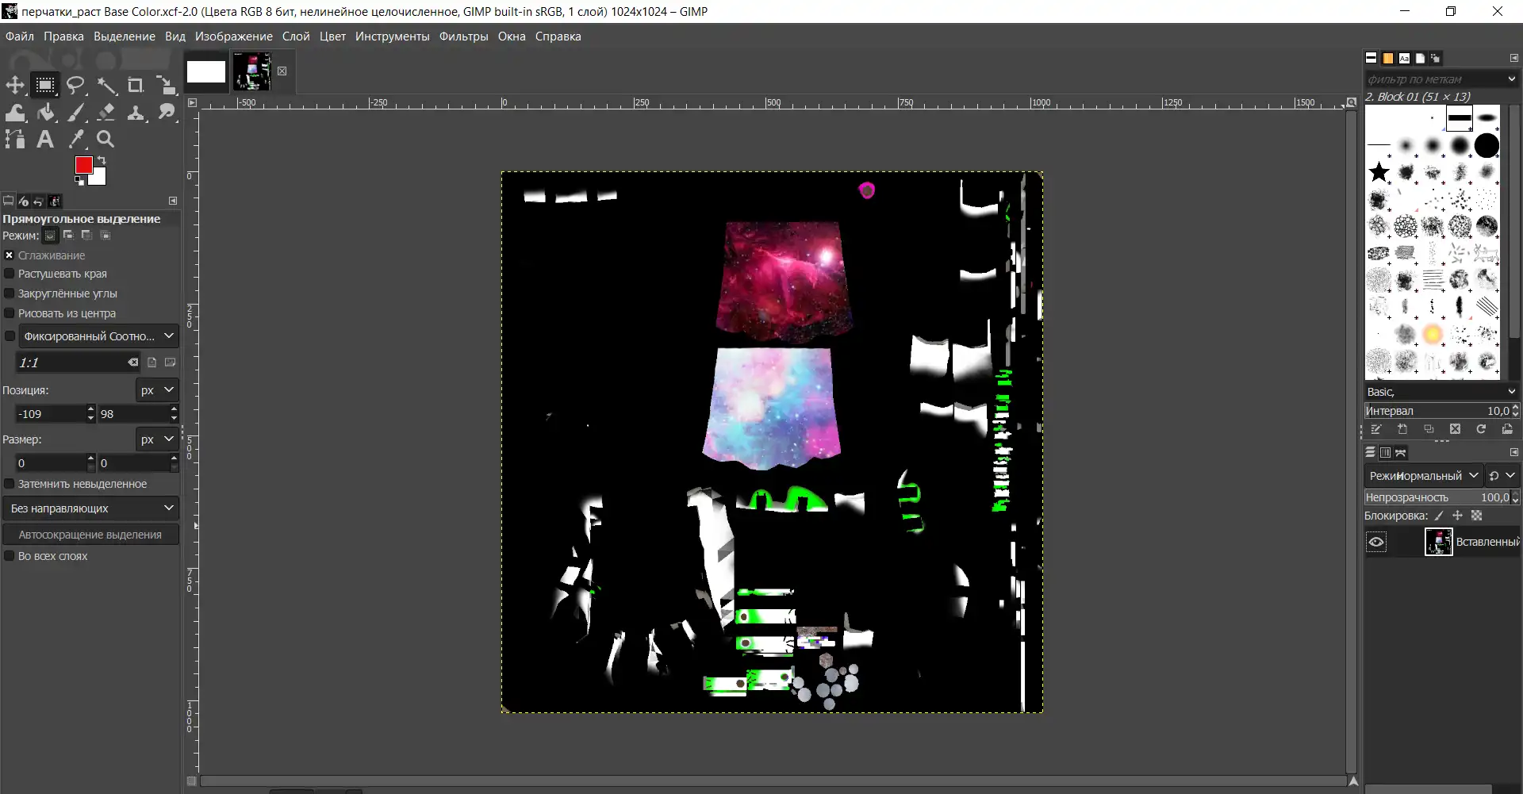Viewport: 1523px width, 794px height.
Task: Click the 'Автосокращение выделения' button
Action: coord(90,535)
